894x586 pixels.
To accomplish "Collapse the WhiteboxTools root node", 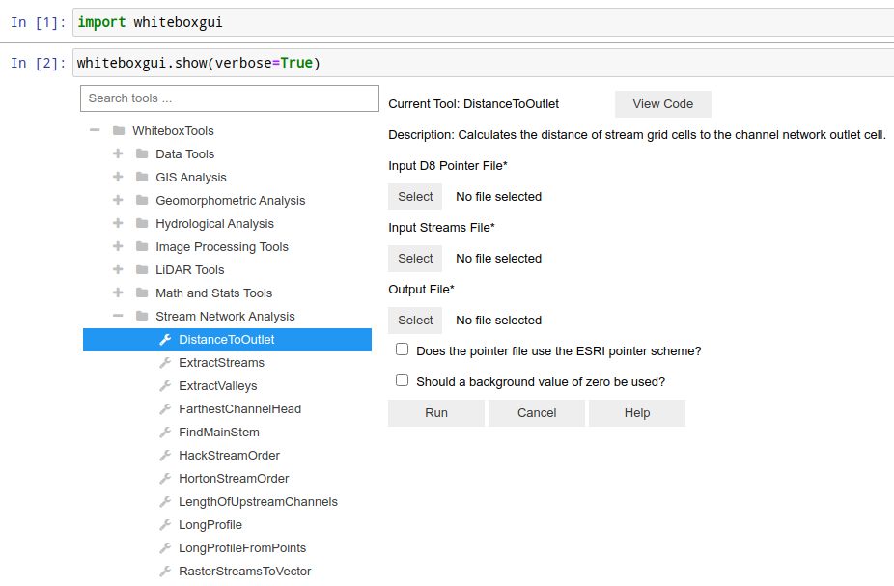I will click(x=95, y=131).
